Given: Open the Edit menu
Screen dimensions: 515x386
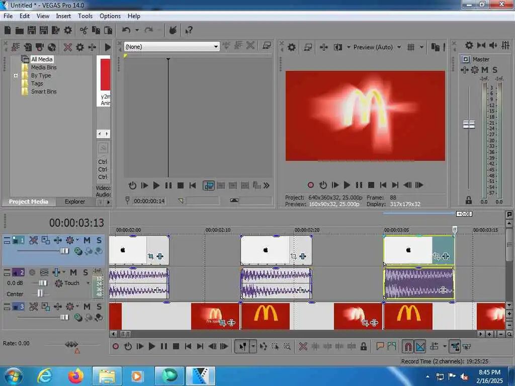Looking at the screenshot, I should (x=25, y=16).
